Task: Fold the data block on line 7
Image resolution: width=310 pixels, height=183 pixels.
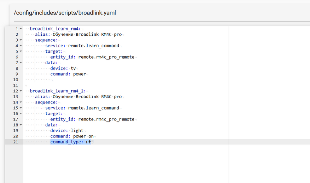Action: click(21, 63)
